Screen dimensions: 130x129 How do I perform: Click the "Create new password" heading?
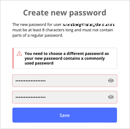[65, 13]
